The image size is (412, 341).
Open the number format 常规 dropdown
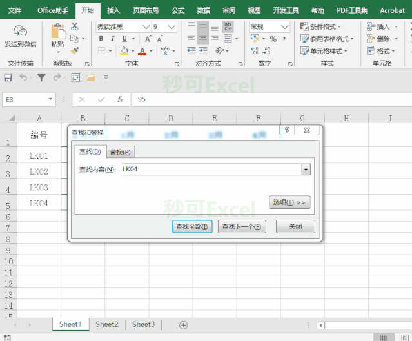tap(285, 27)
